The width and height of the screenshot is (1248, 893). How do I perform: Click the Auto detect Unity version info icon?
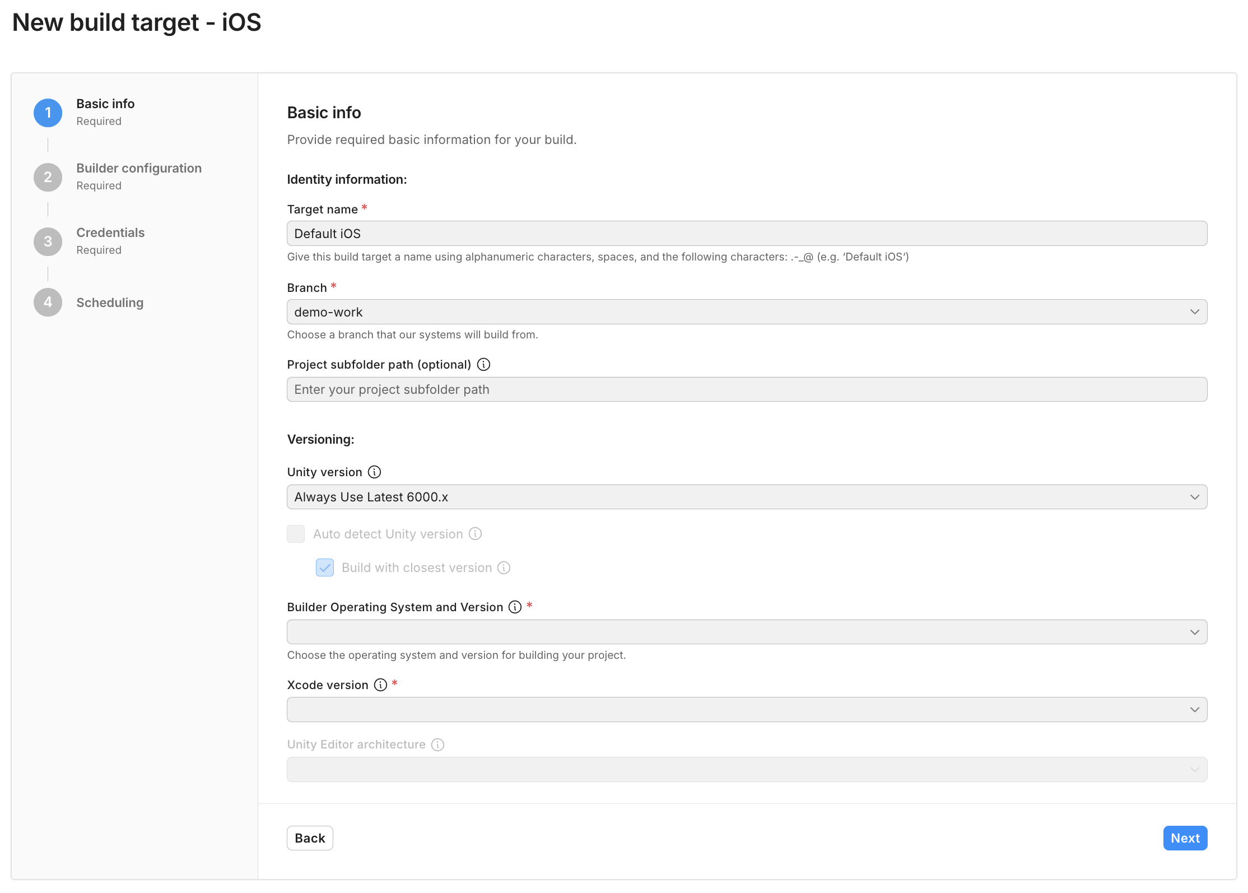coord(475,534)
